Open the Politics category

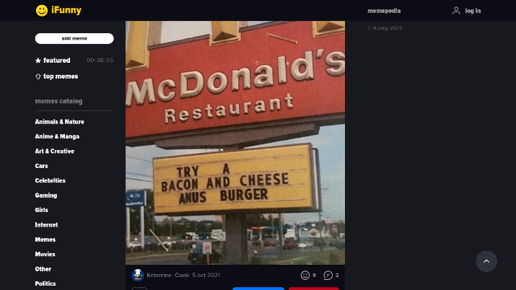coord(45,284)
